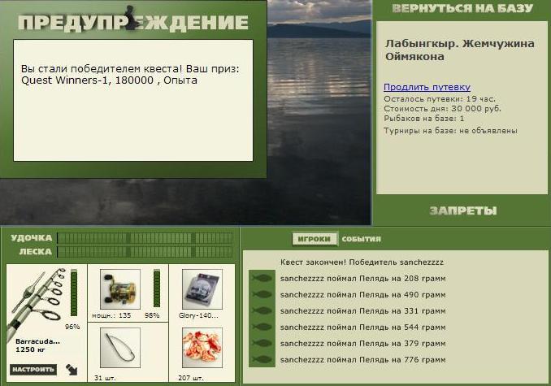The width and height of the screenshot is (551, 386).
Task: Click the Лабынгкыр. Жемчужина Оймякона title
Action: point(460,50)
